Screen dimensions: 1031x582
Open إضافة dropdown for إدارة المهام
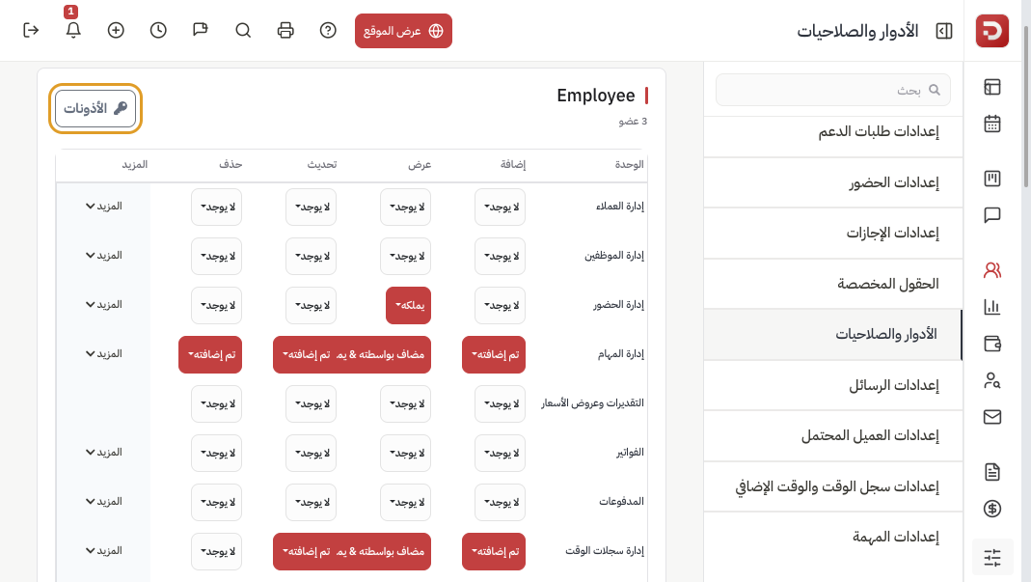coord(494,355)
